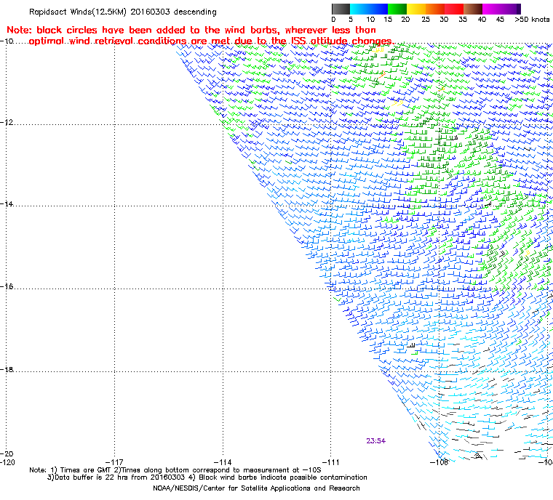The height and width of the screenshot is (500, 553).
Task: Click the latitude label '-14'
Action: point(7,204)
